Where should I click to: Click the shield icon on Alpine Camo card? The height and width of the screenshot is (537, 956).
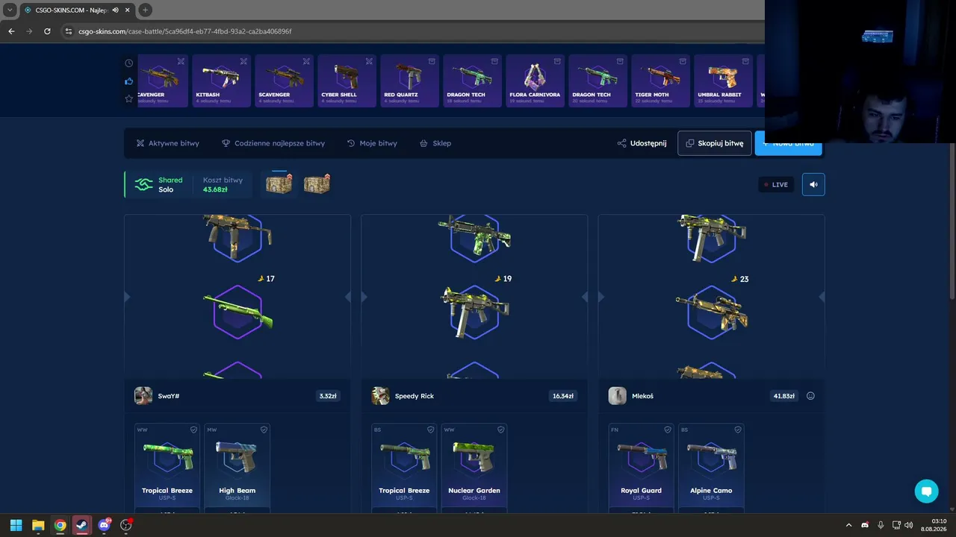(738, 430)
